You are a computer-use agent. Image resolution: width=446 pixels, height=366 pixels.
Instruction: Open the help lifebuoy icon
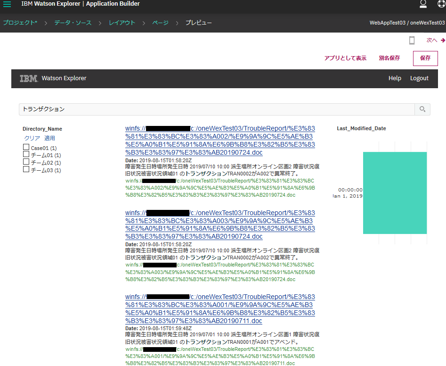point(441,4)
